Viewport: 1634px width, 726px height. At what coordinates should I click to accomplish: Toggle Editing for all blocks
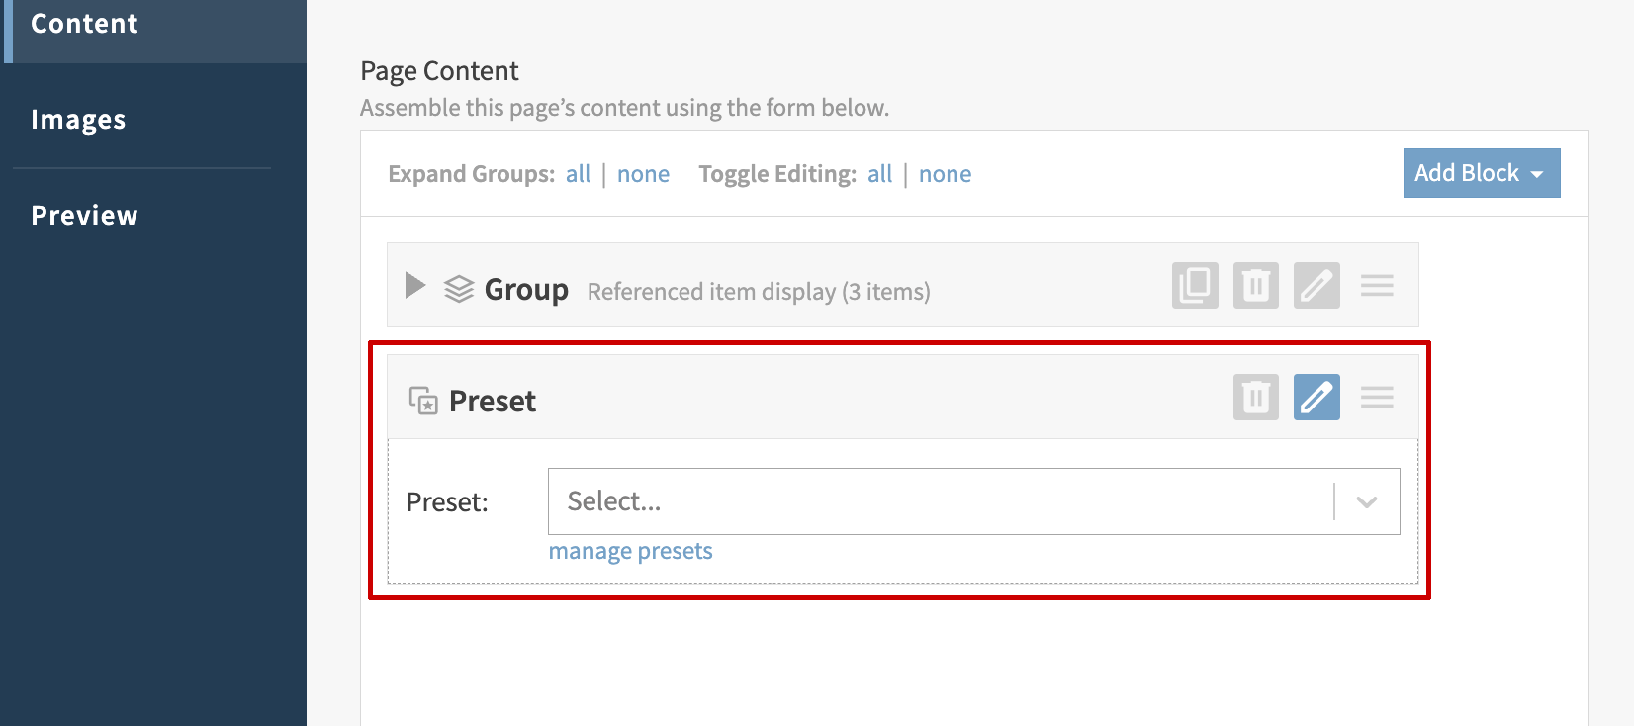pyautogui.click(x=879, y=174)
